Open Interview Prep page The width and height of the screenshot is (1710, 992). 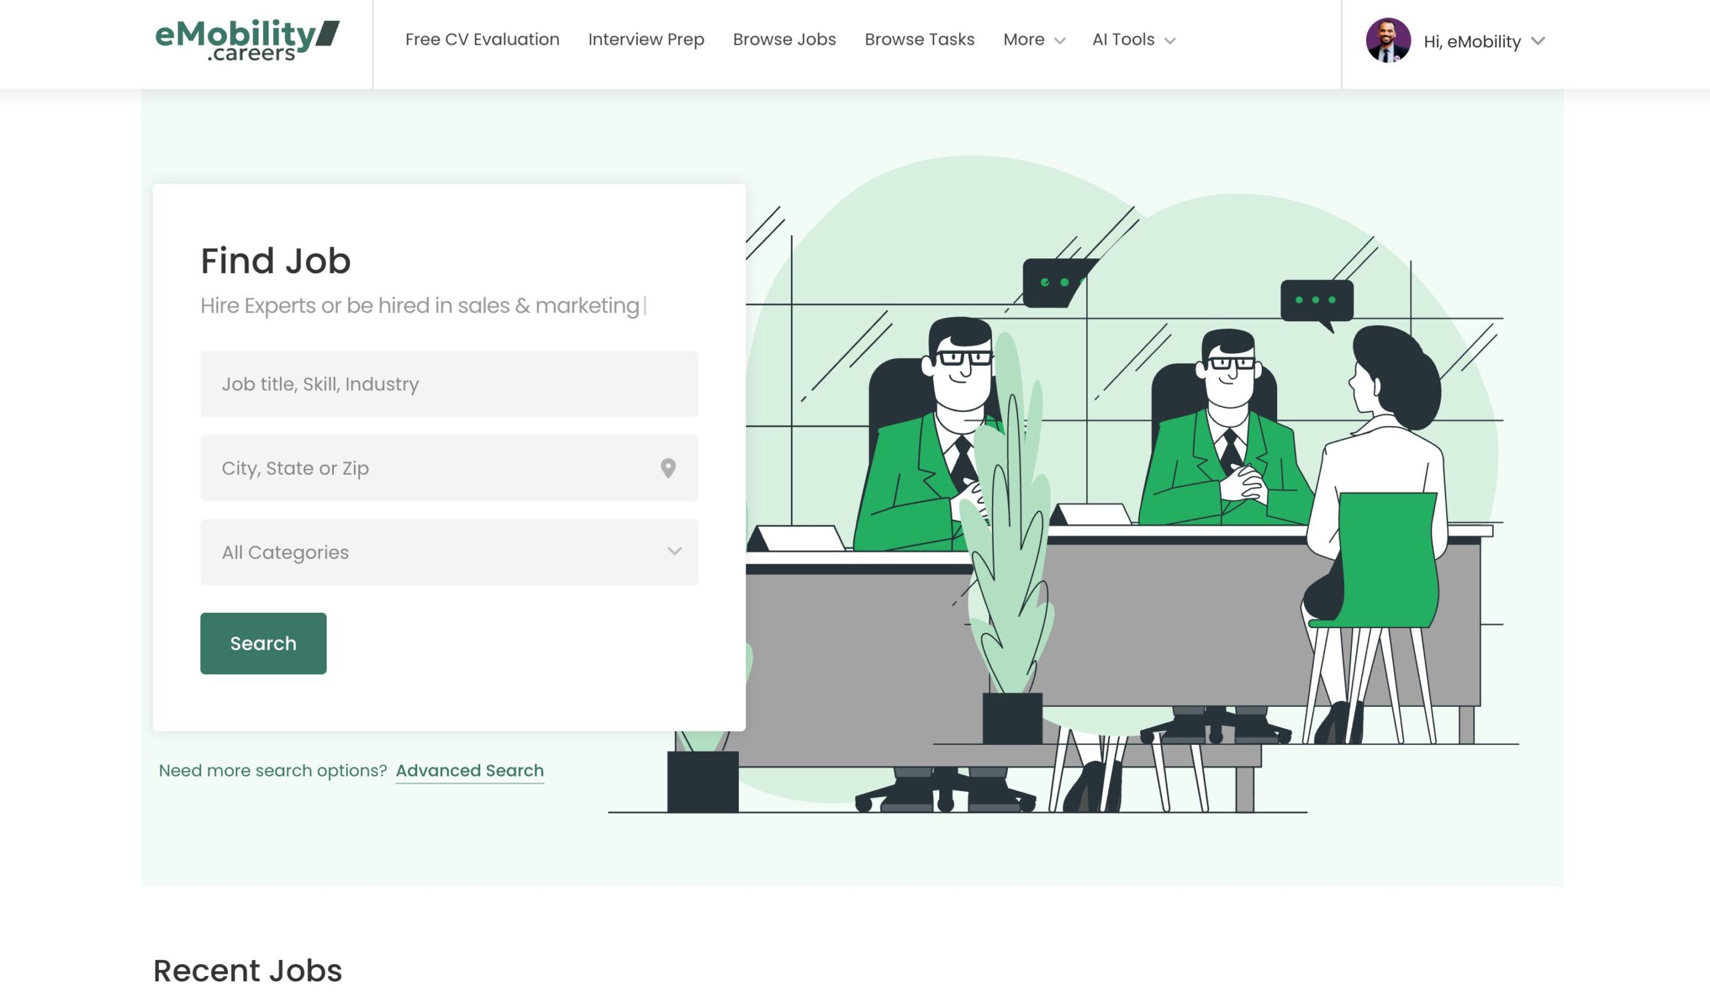[x=645, y=40]
